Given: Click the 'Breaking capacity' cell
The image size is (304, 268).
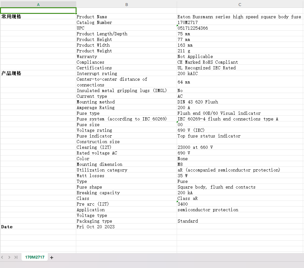Looking at the screenshot, I should click(x=126, y=193).
